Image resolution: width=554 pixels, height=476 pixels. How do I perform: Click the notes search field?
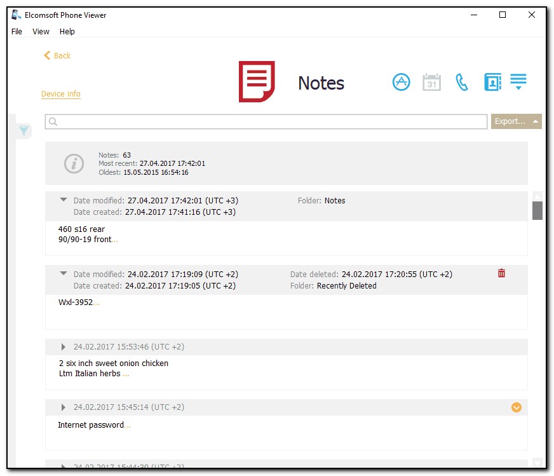coord(267,121)
